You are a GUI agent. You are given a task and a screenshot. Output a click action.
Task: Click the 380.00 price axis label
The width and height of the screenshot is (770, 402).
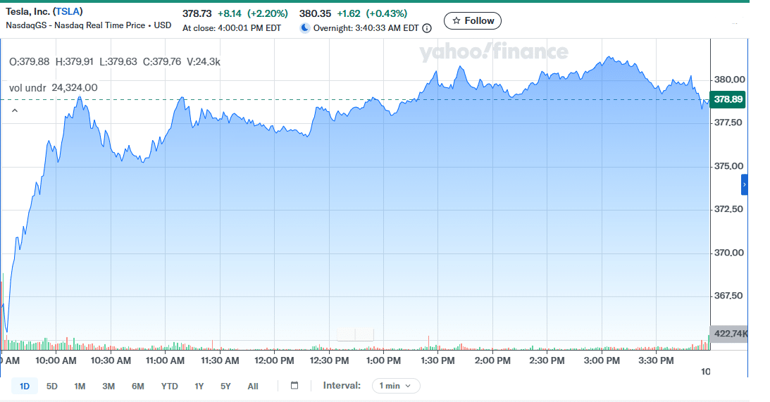[729, 80]
